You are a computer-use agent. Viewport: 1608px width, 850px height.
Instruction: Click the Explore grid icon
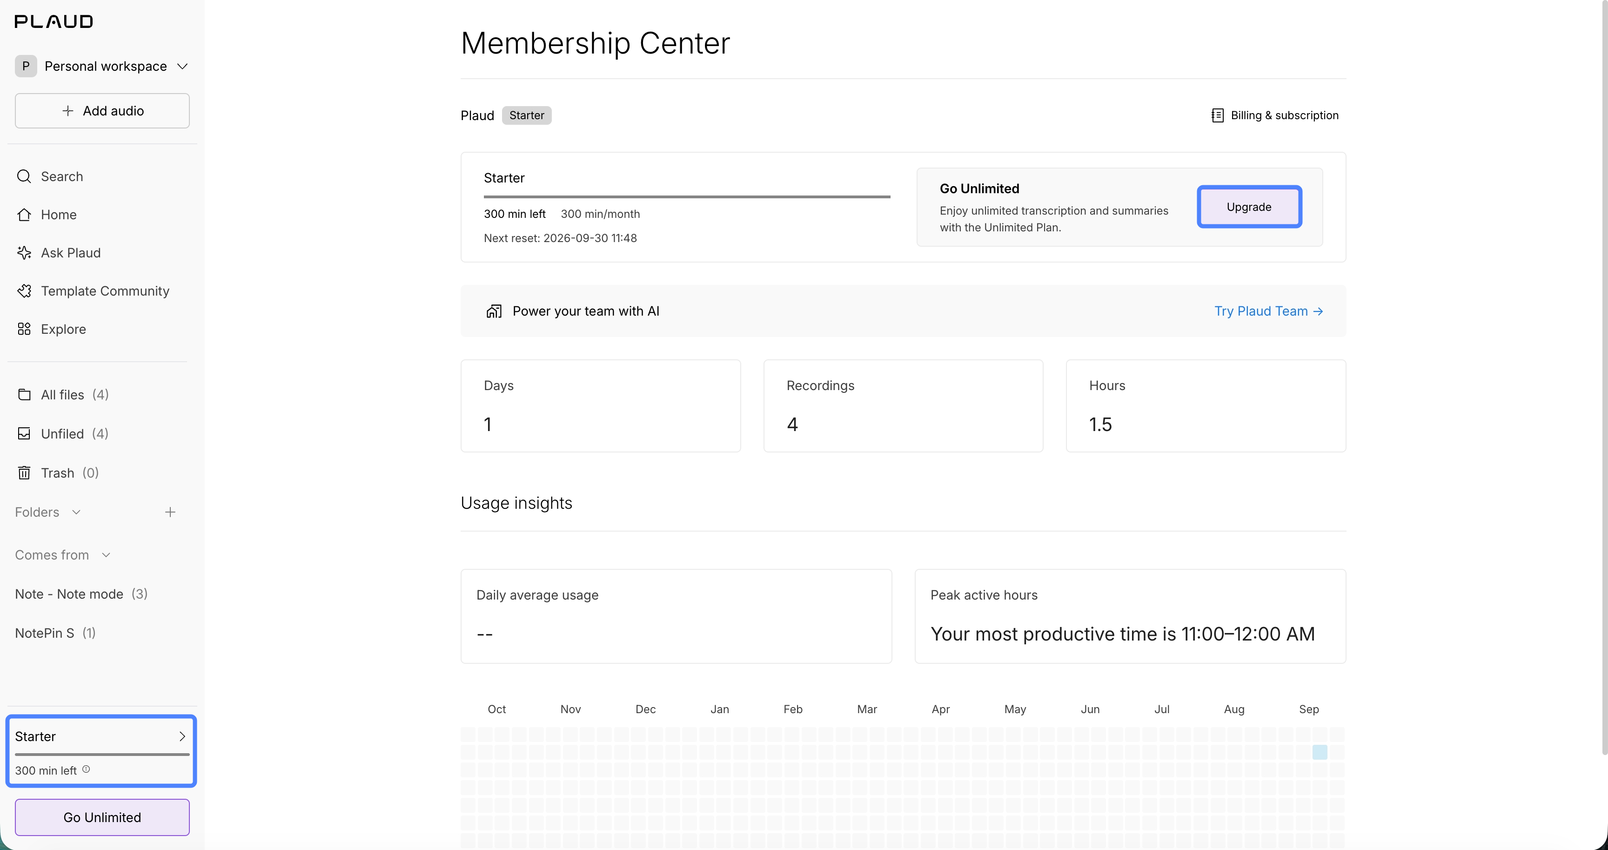[24, 329]
